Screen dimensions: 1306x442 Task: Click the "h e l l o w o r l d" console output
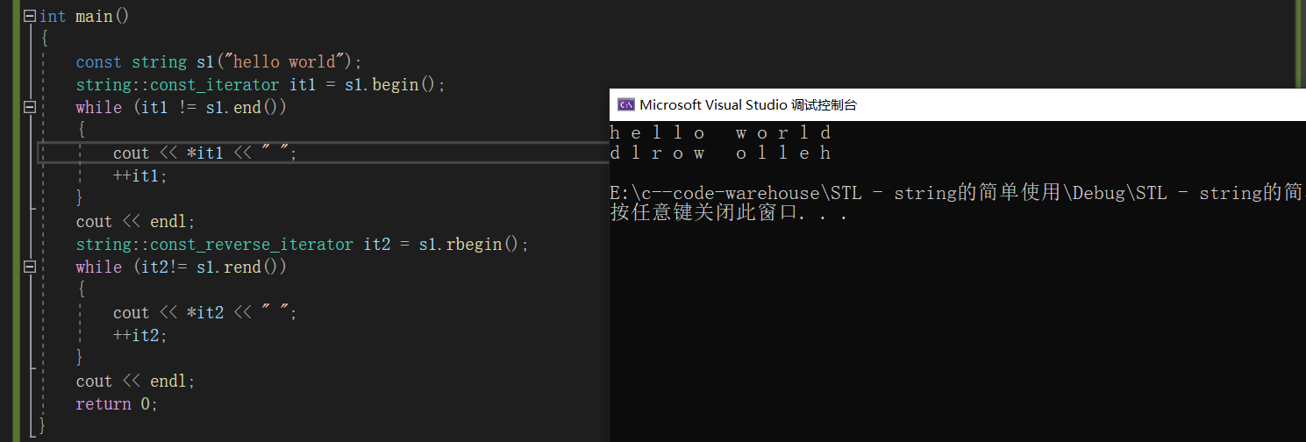click(x=720, y=133)
